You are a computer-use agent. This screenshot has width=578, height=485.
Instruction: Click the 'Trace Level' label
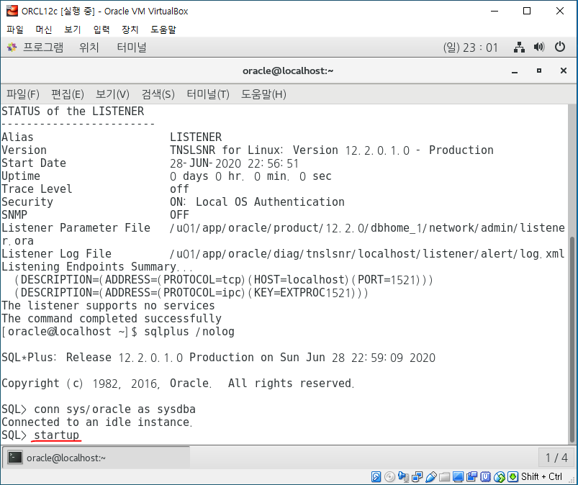(37, 189)
